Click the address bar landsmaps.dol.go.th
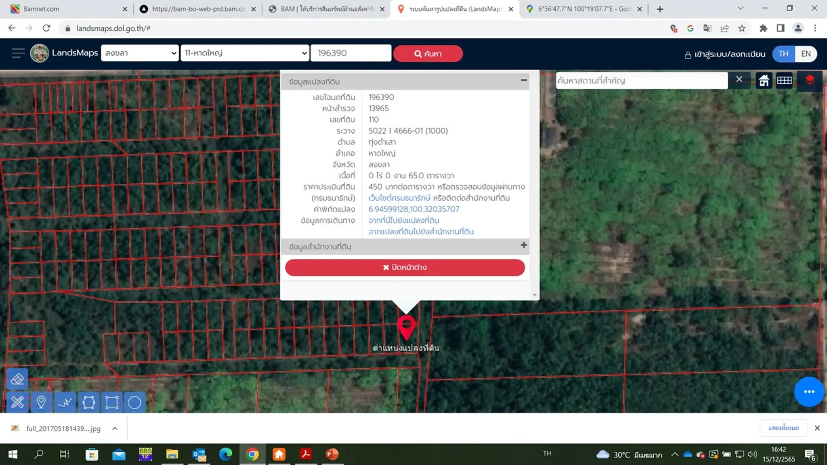The width and height of the screenshot is (827, 465). (x=113, y=28)
